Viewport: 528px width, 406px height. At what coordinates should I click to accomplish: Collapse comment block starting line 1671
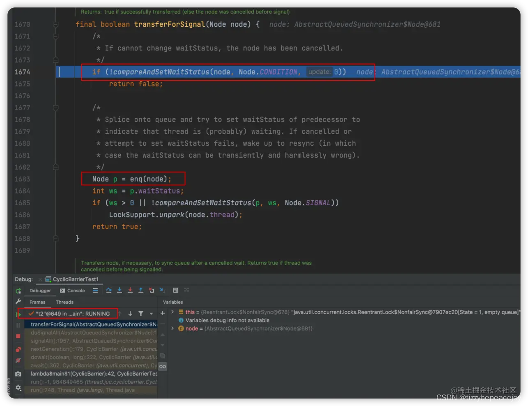pos(55,37)
